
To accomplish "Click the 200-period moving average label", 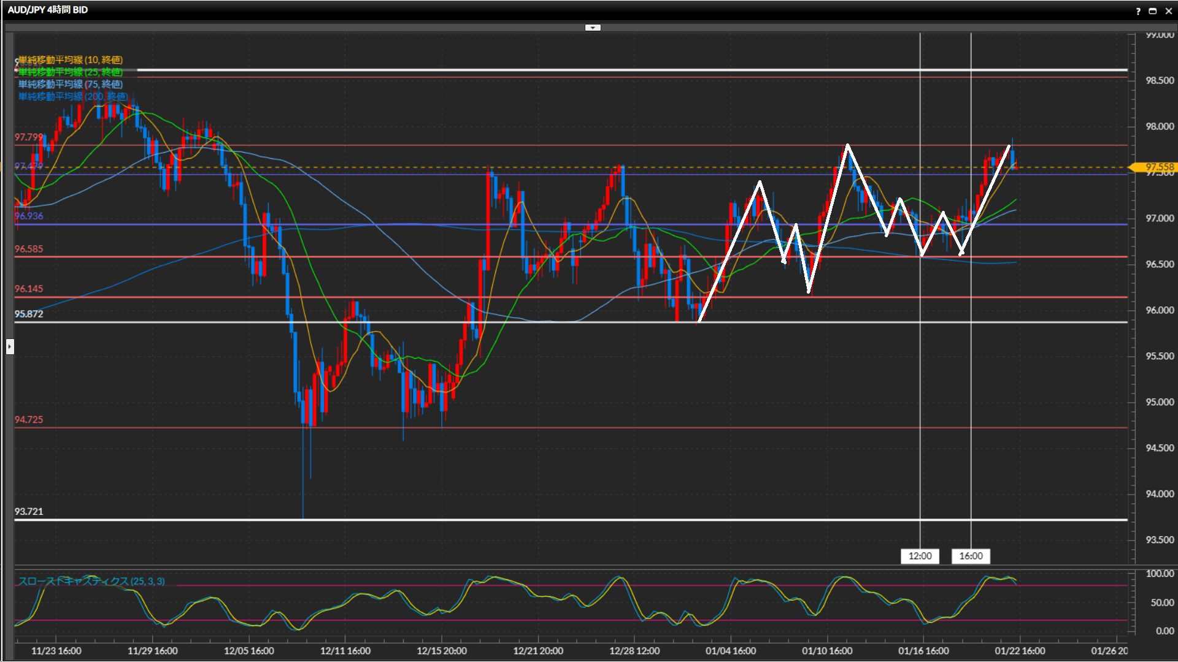I will [x=72, y=96].
